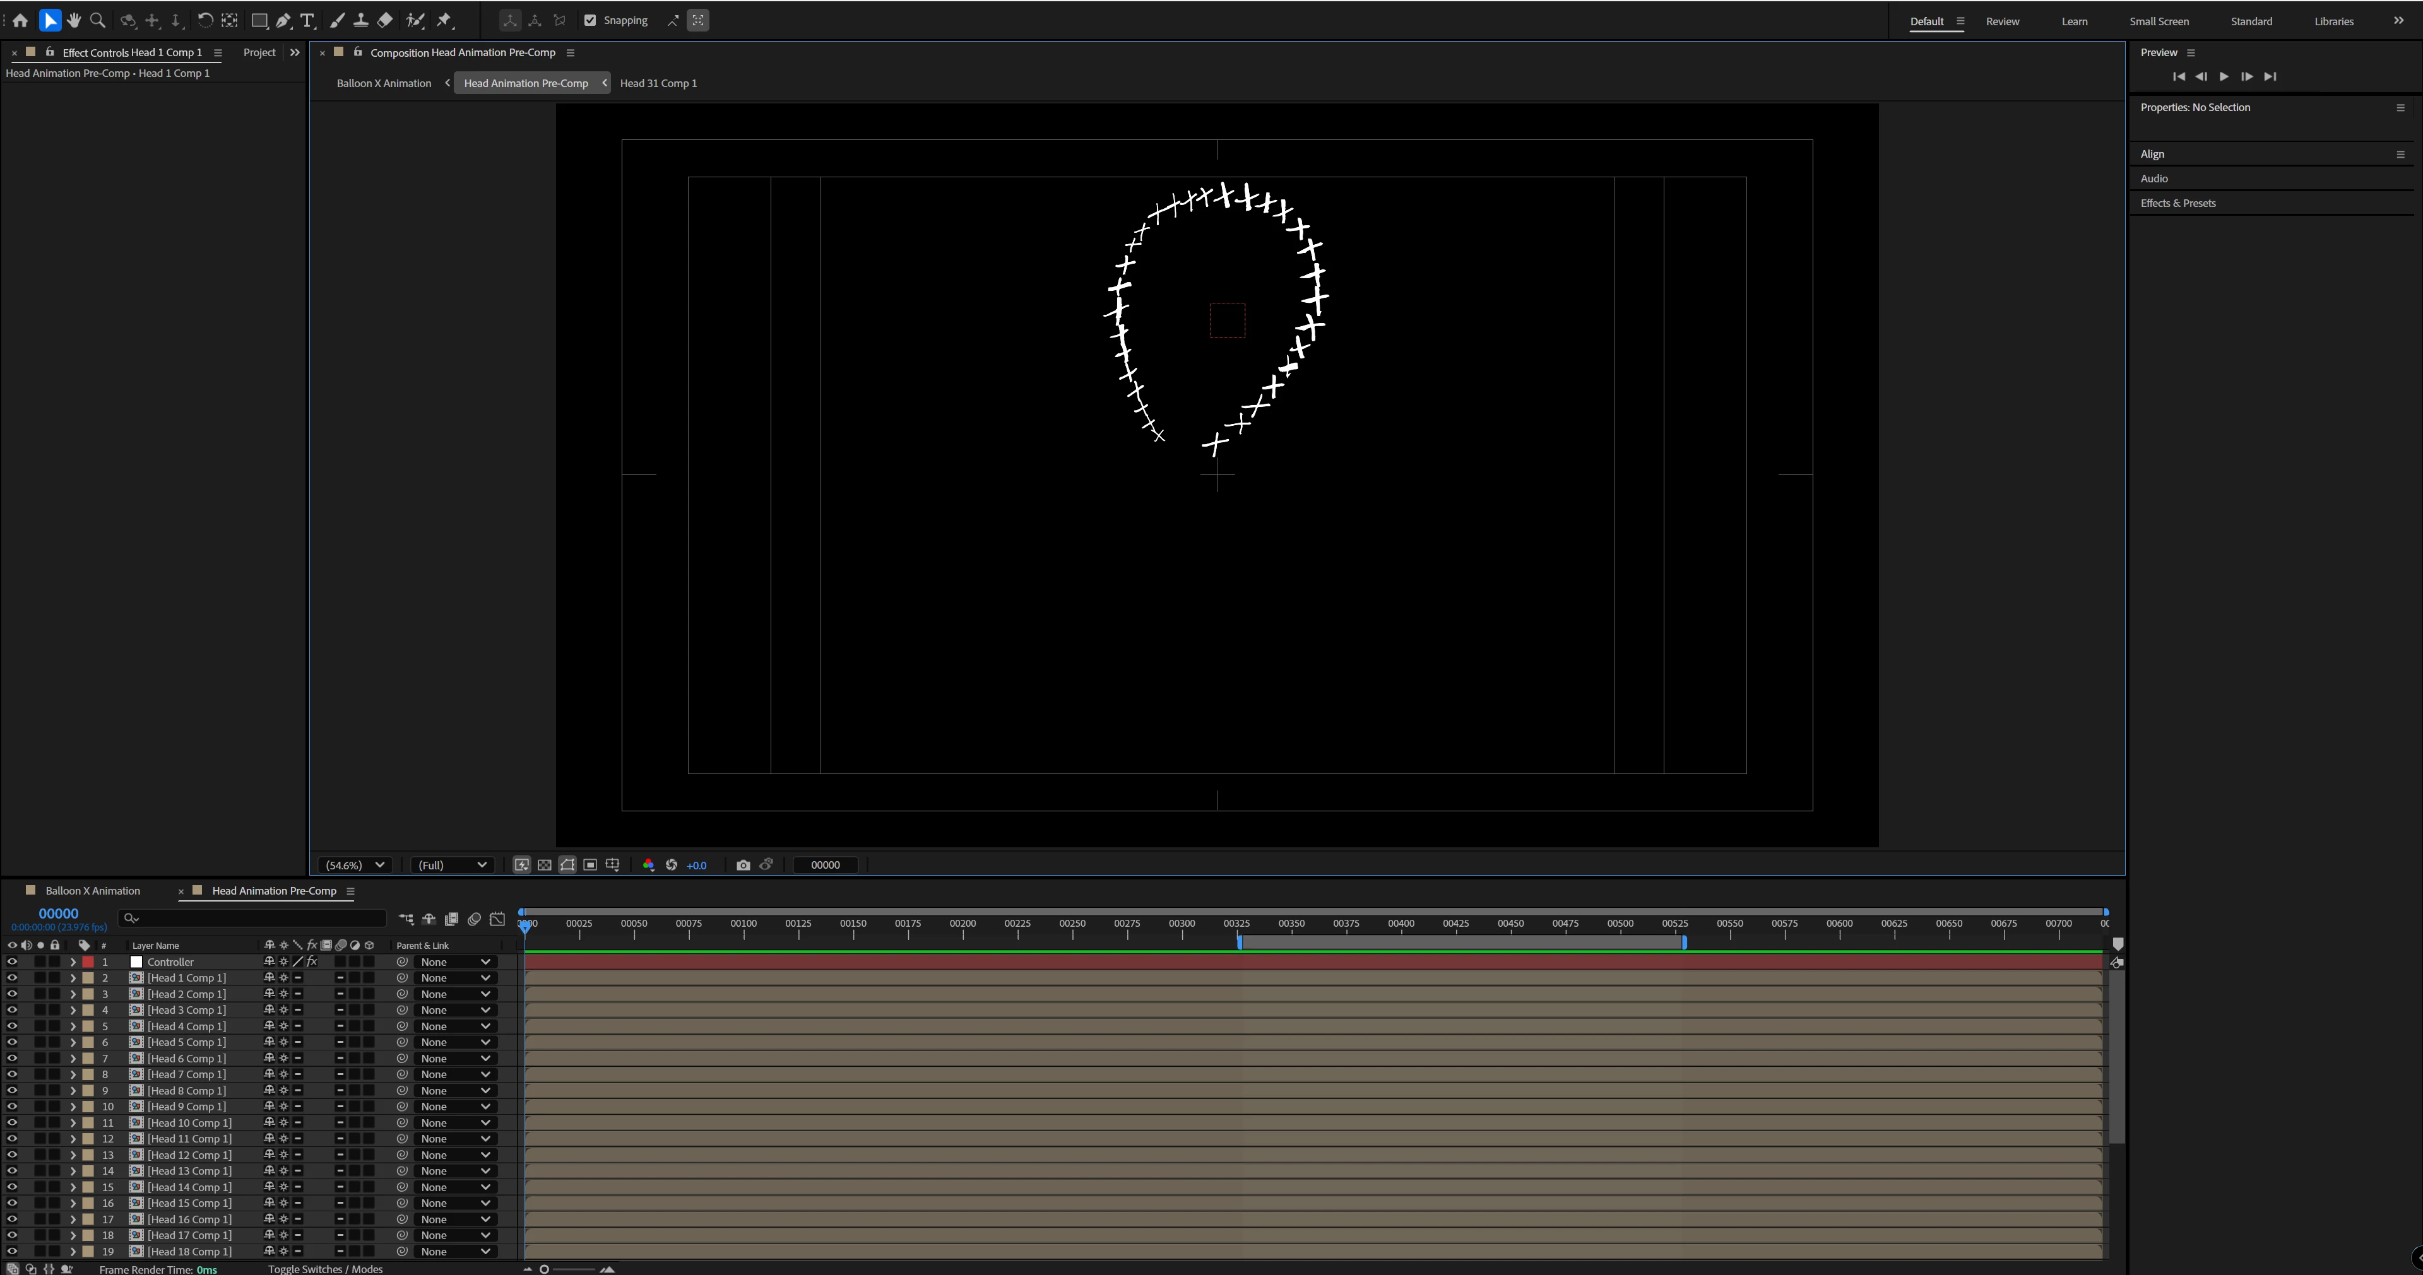The height and width of the screenshot is (1275, 2423).
Task: Hide the Head 5 Comp 1 layer
Action: [x=12, y=1042]
